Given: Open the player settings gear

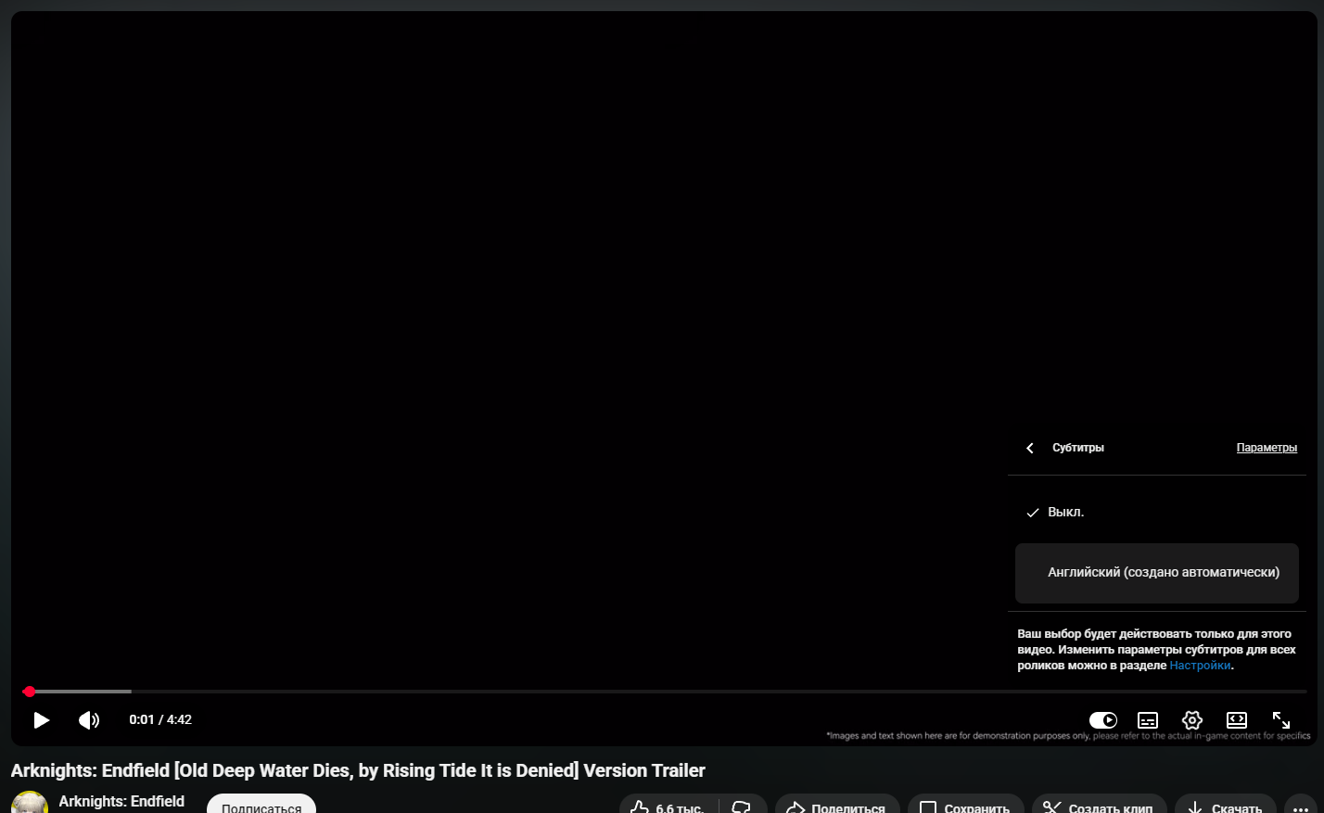Looking at the screenshot, I should point(1192,720).
